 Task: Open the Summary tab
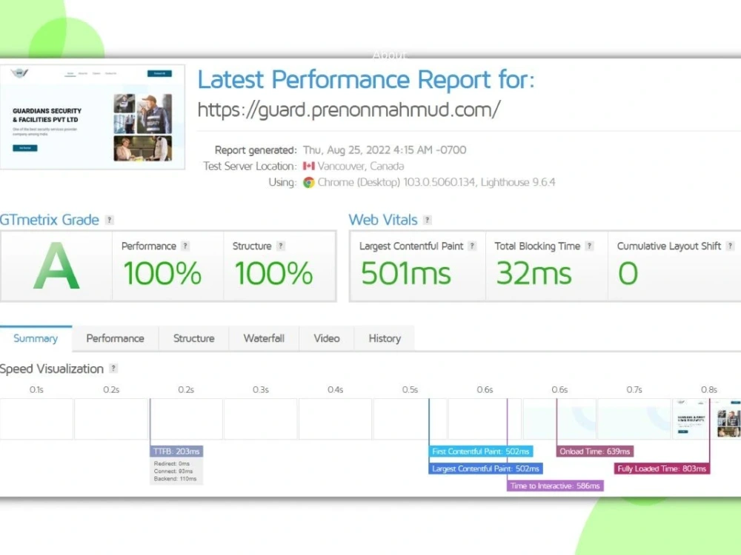click(x=36, y=338)
